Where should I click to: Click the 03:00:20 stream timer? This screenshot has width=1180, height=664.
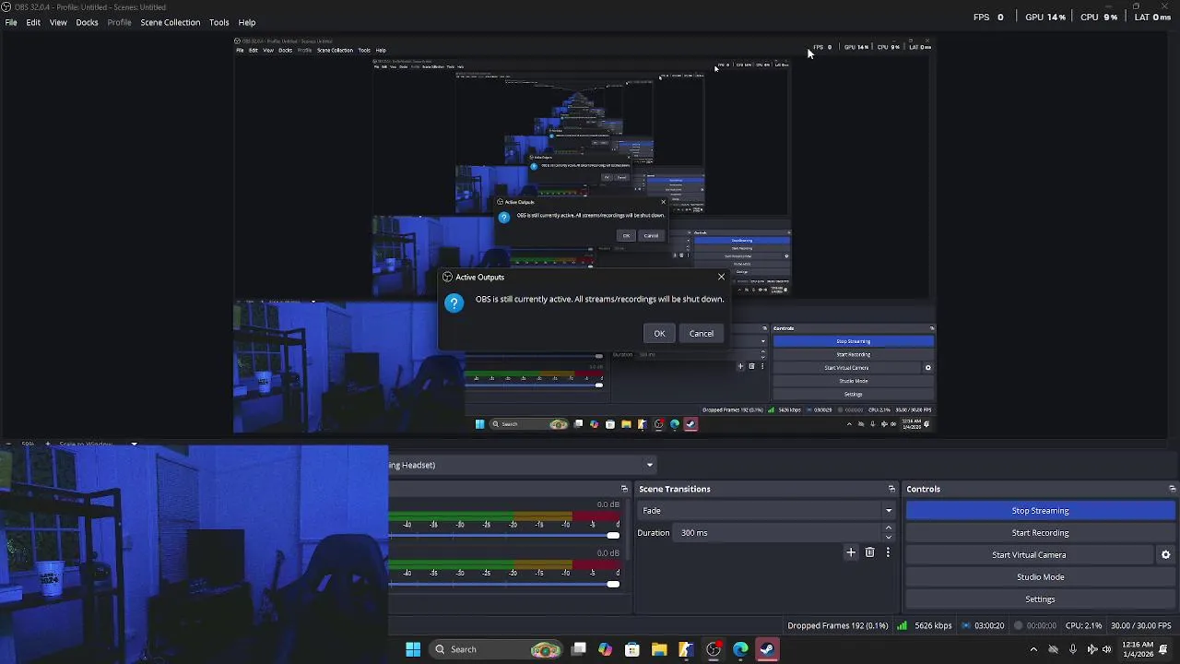[989, 625]
